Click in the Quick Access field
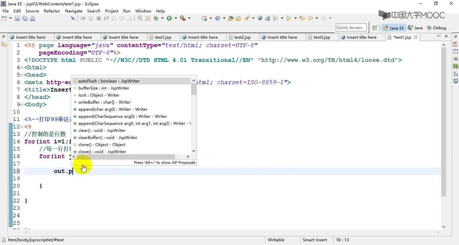The image size is (459, 245). pos(351,28)
